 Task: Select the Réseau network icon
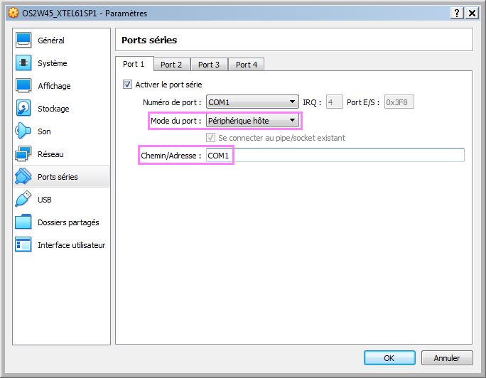pos(23,154)
